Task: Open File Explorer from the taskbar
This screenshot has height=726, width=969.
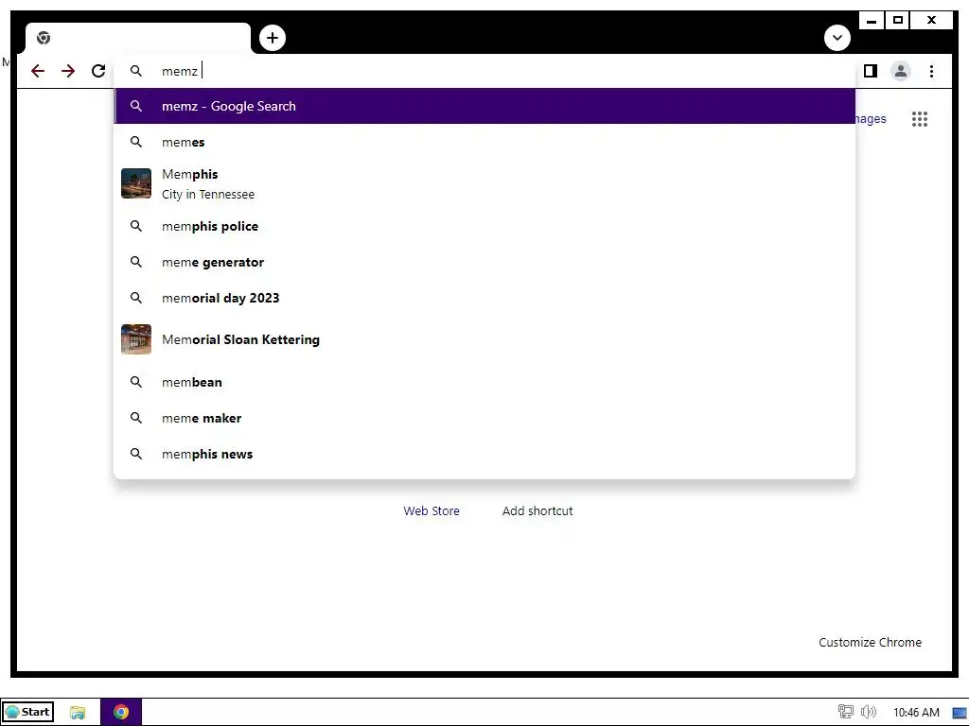Action: coord(78,713)
